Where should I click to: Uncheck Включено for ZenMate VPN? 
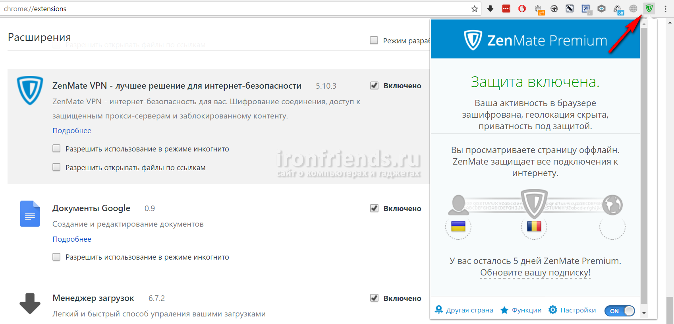click(x=374, y=85)
